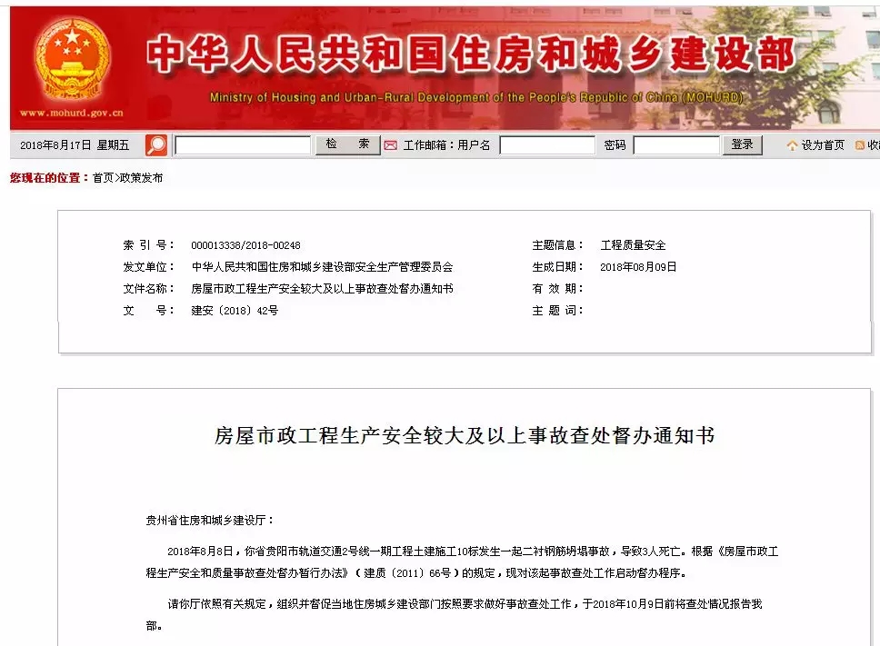Click the home icon beside 设为首页
Image resolution: width=880 pixels, height=646 pixels.
pyautogui.click(x=792, y=145)
